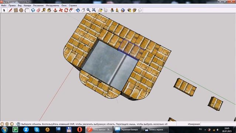Switch to the Экранная Камера taskbar window

tap(127, 130)
